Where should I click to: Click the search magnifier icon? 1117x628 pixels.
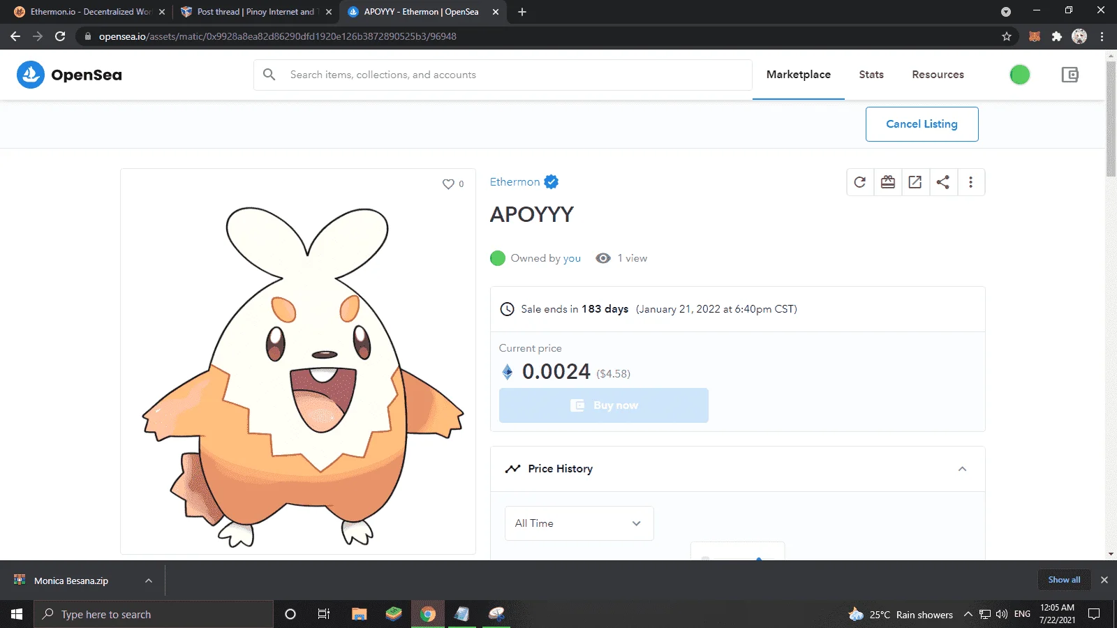(x=269, y=74)
